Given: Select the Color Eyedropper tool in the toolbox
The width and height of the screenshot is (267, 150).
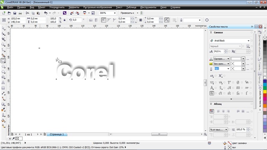Looking at the screenshot, I should (3, 110).
